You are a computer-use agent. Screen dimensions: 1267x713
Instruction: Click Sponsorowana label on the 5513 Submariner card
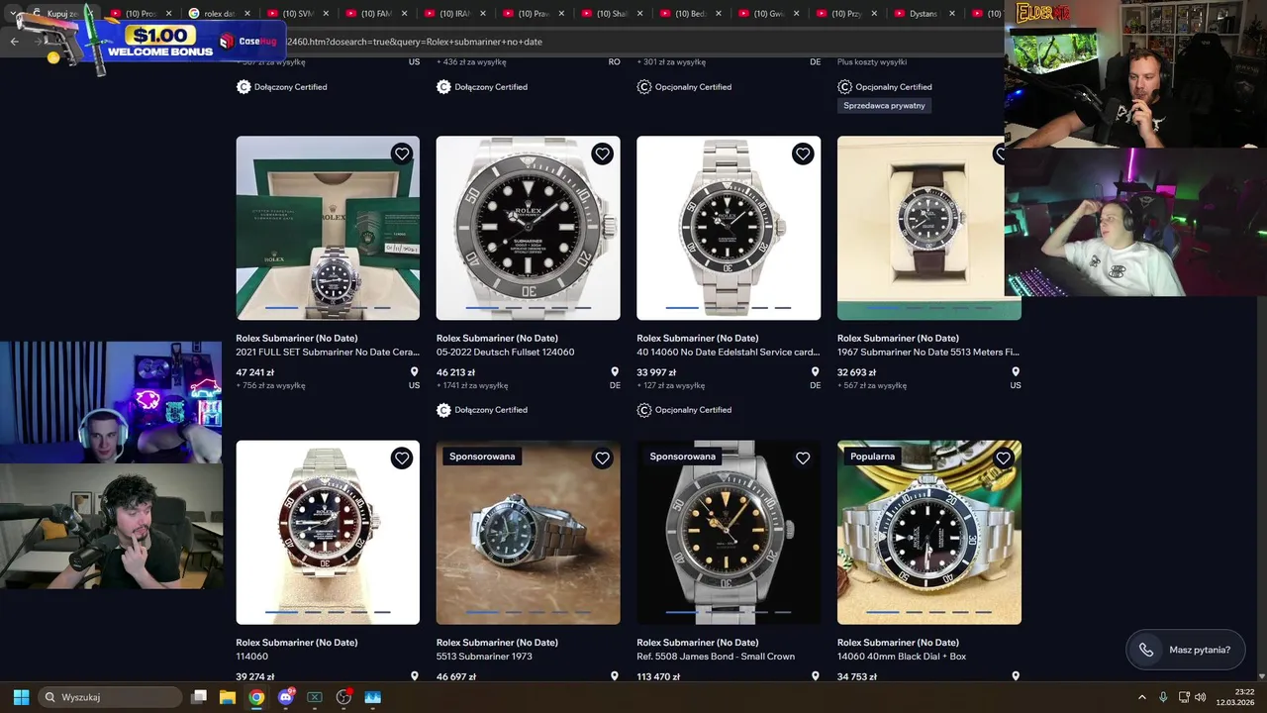[x=482, y=457]
